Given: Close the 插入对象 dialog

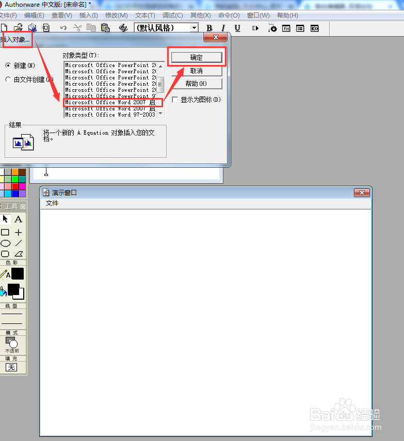Looking at the screenshot, I should click(x=216, y=37).
